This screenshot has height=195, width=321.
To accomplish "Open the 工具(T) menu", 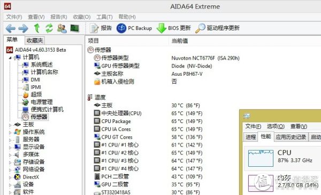I will [x=104, y=17].
